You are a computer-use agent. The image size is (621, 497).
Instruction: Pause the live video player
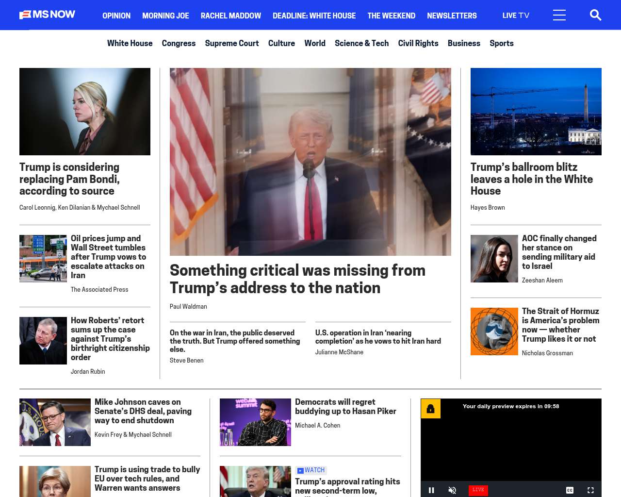(x=431, y=490)
